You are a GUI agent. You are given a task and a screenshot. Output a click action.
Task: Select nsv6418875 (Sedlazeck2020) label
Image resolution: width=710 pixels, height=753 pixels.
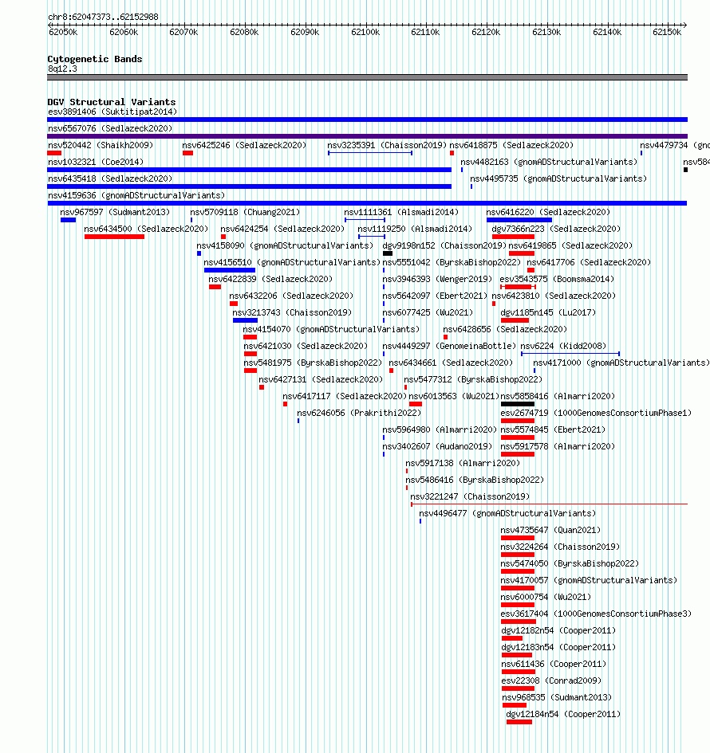point(511,146)
